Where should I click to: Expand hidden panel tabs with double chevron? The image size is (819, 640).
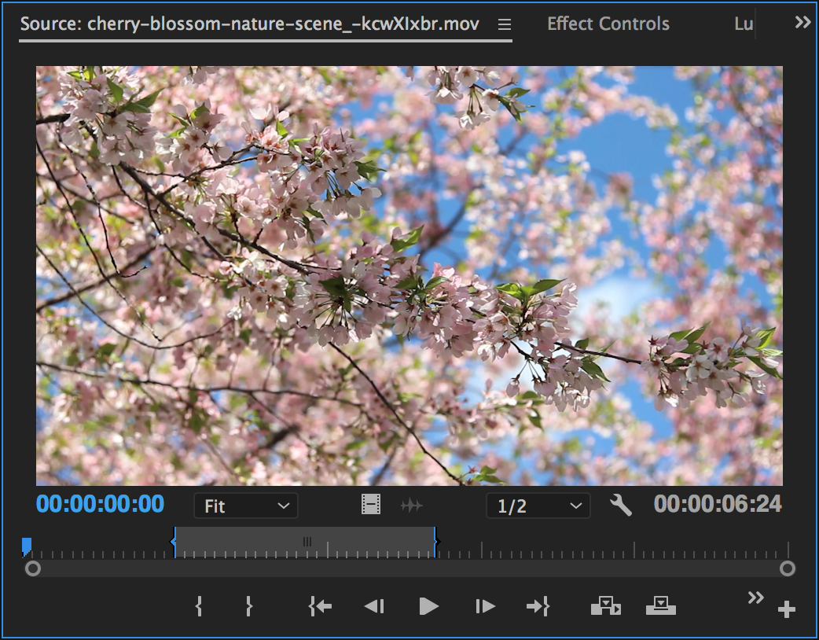(x=802, y=23)
